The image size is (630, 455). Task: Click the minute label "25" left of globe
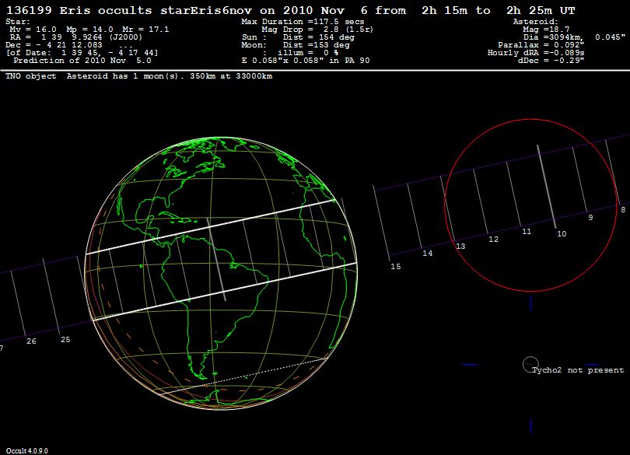click(65, 340)
